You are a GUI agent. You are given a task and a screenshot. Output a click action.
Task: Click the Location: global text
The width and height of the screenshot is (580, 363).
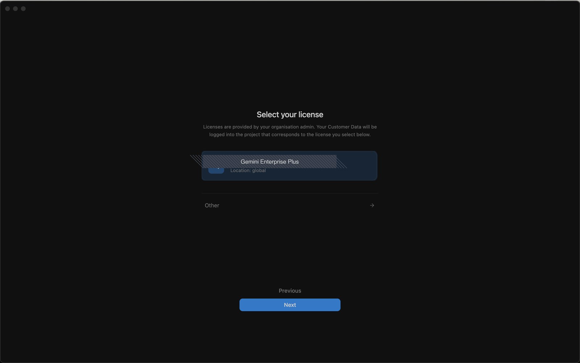tap(248, 170)
